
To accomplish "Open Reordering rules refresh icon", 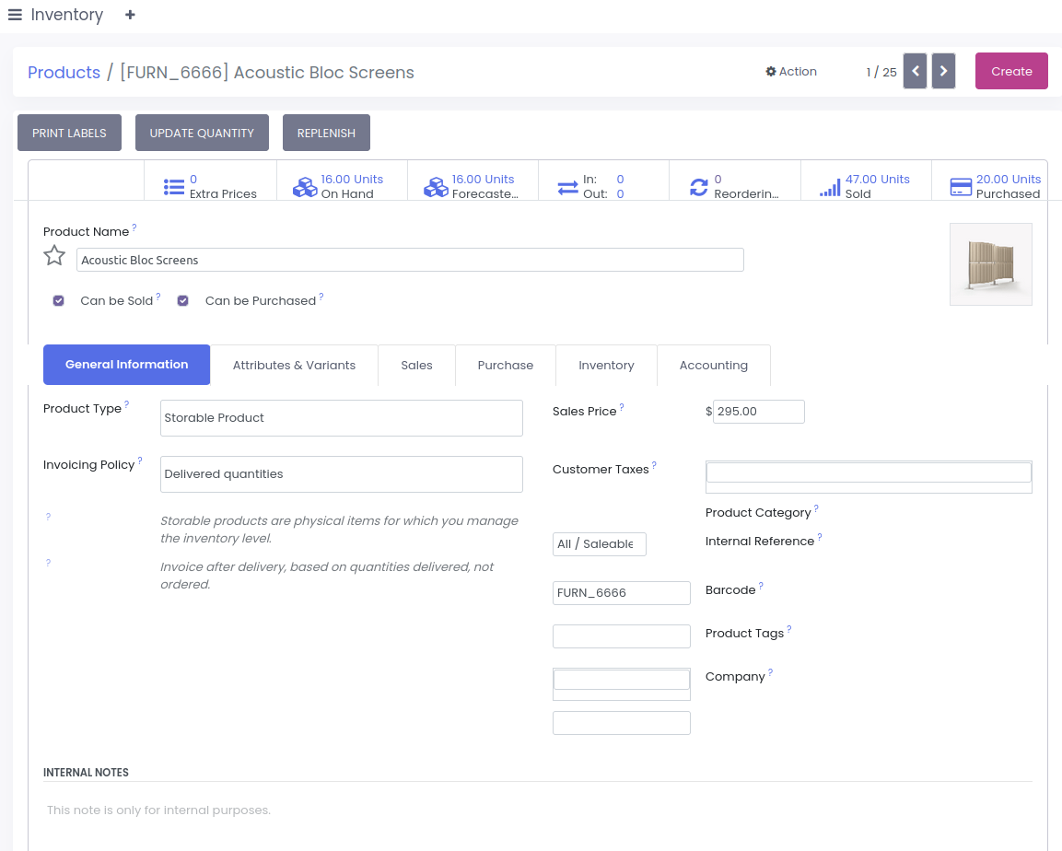I will (699, 187).
